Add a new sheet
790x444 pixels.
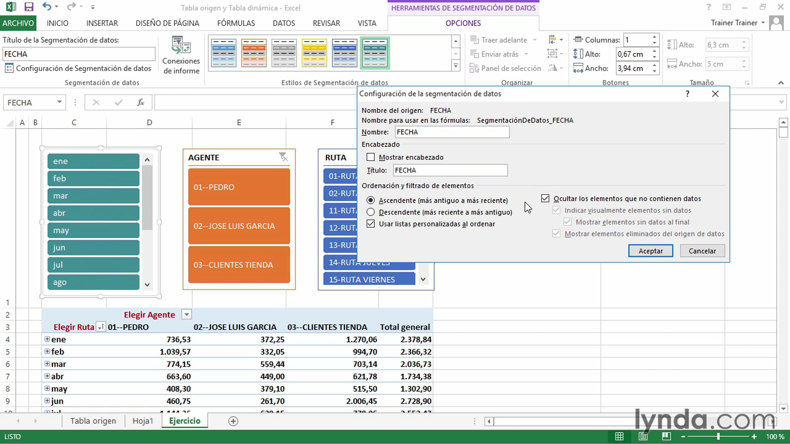(233, 421)
